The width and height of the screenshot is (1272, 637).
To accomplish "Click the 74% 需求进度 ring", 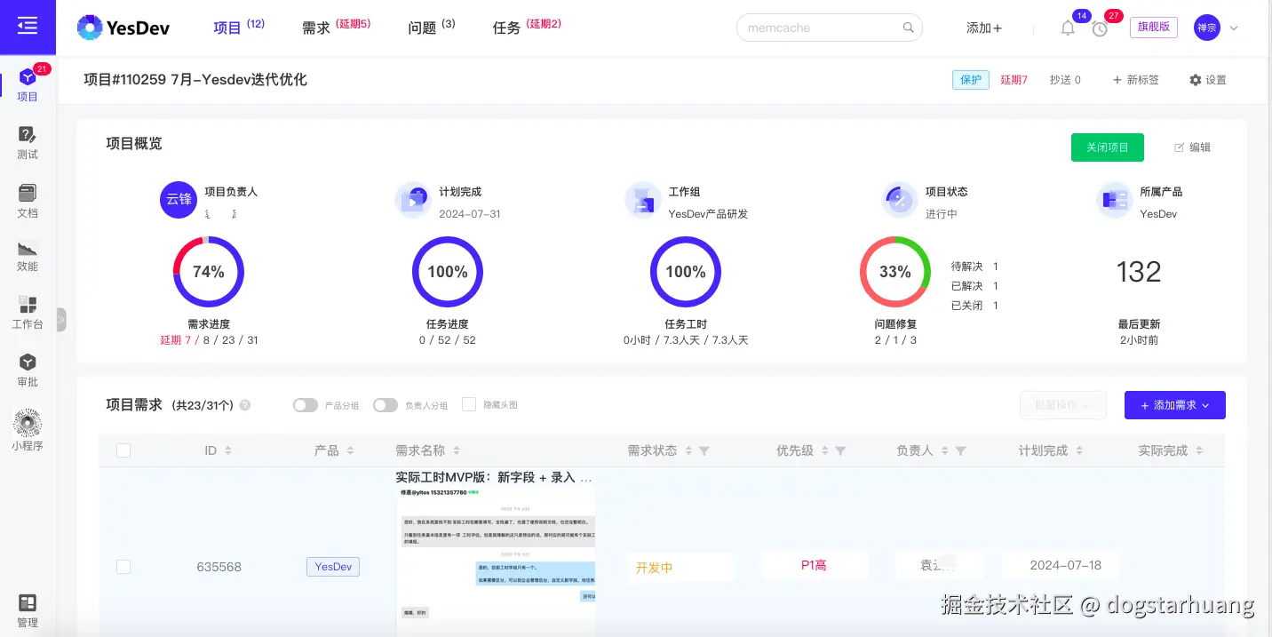I will 209,272.
